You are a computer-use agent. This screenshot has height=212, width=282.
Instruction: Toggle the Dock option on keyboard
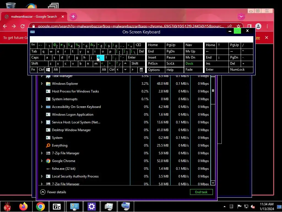[x=194, y=63]
